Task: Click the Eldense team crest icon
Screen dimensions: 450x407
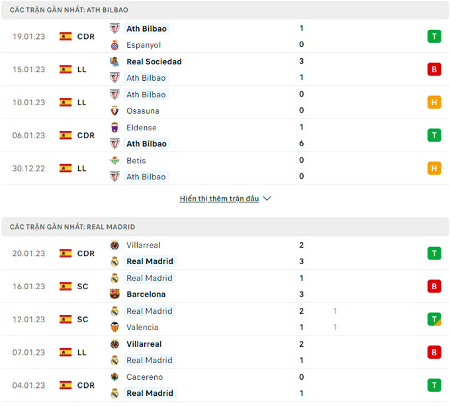Action: click(x=114, y=128)
